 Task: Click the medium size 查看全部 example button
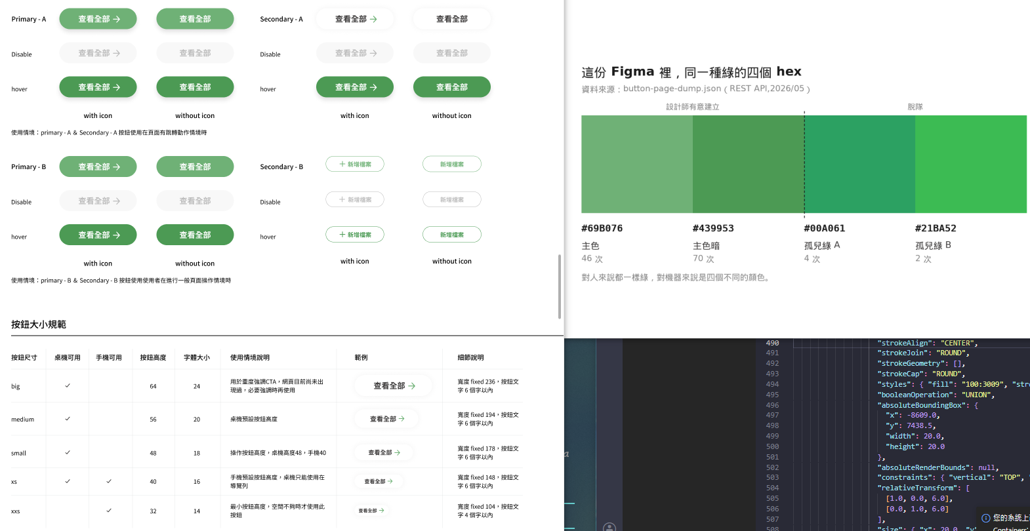pos(386,418)
